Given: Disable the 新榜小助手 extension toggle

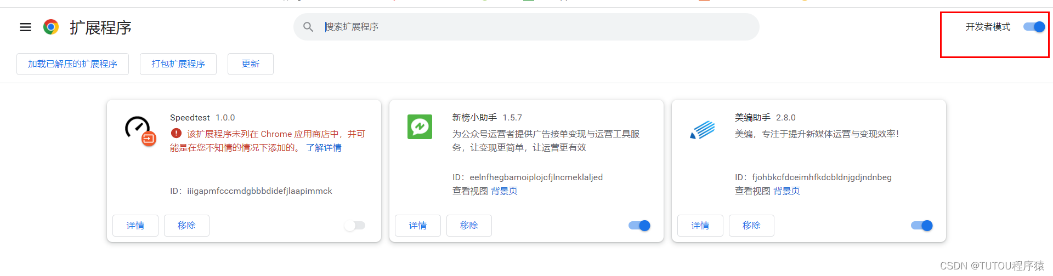Looking at the screenshot, I should point(639,226).
